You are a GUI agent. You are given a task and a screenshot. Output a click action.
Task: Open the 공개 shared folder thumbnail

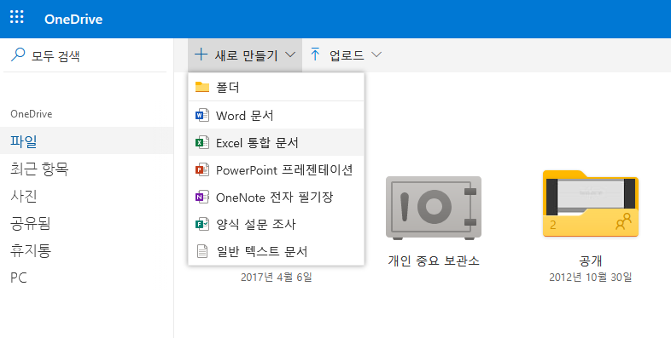click(591, 203)
